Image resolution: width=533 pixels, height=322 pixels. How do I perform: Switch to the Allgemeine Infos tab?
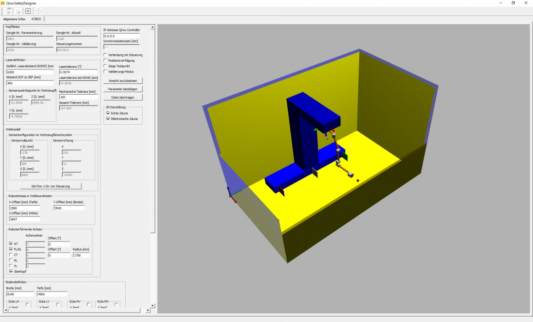click(x=14, y=19)
